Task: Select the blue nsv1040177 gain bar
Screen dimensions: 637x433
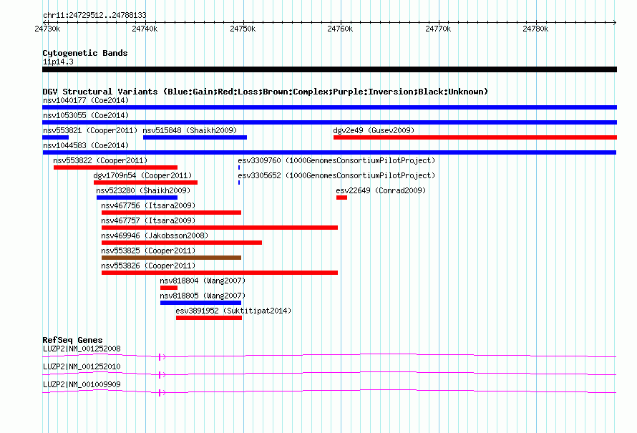Action: [329, 107]
